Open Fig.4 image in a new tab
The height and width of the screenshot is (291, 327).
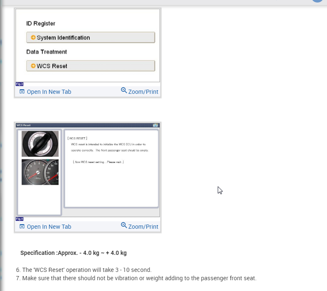pos(45,226)
